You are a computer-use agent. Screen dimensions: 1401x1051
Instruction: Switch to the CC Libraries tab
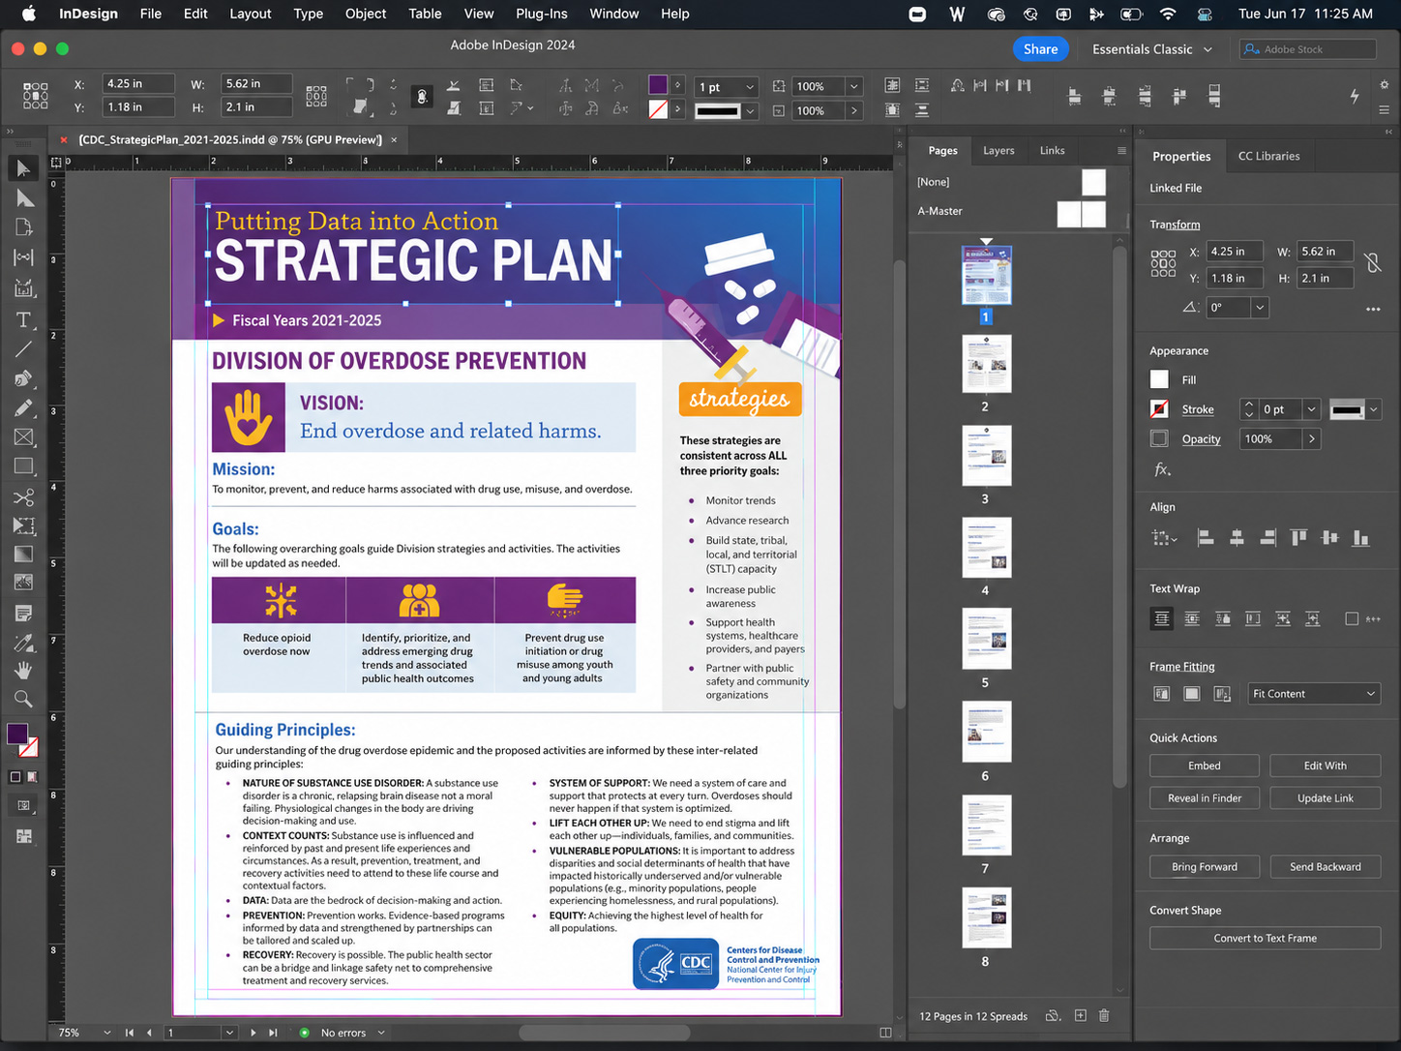pyautogui.click(x=1268, y=156)
